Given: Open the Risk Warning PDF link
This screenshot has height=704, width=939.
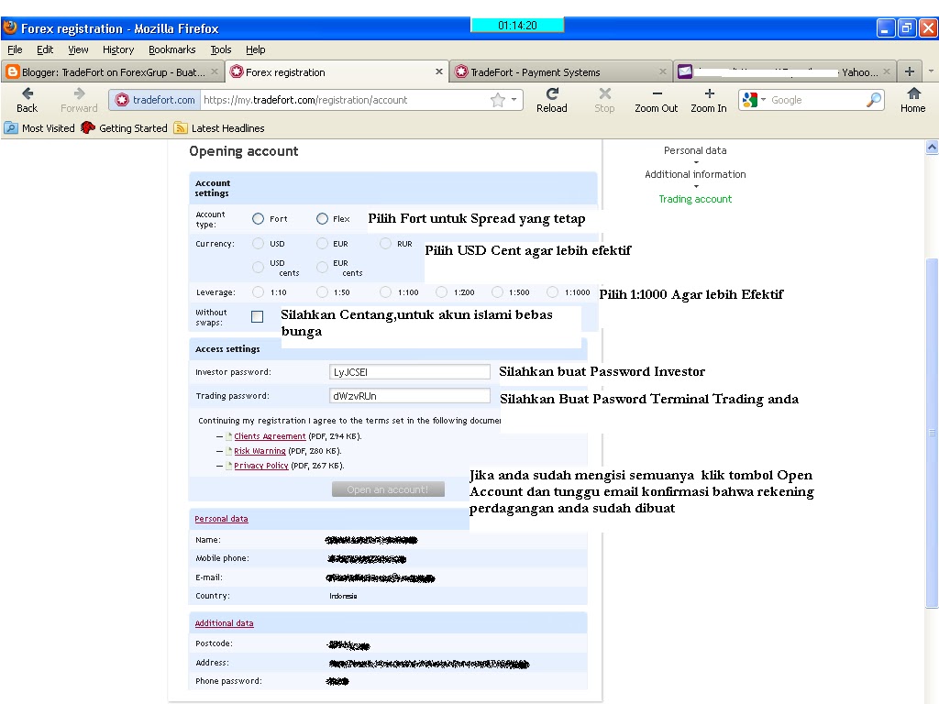Looking at the screenshot, I should pyautogui.click(x=260, y=451).
